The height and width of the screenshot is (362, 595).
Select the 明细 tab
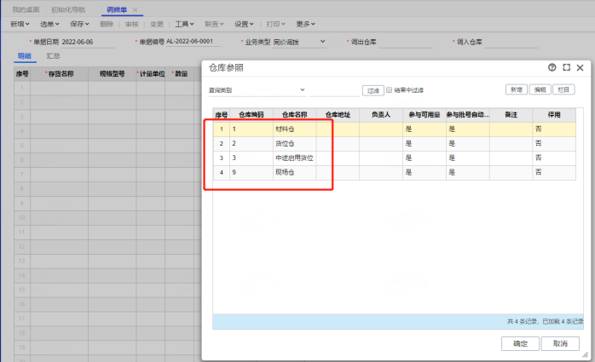click(24, 56)
